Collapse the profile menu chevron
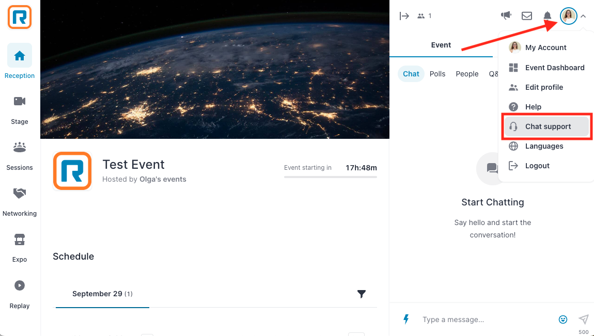The image size is (594, 336). 583,17
